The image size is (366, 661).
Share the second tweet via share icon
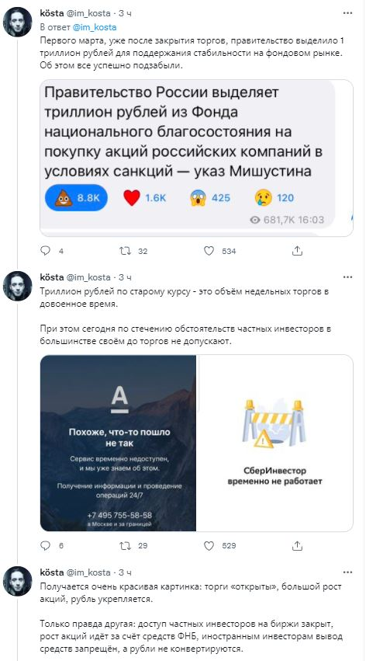pos(297,545)
